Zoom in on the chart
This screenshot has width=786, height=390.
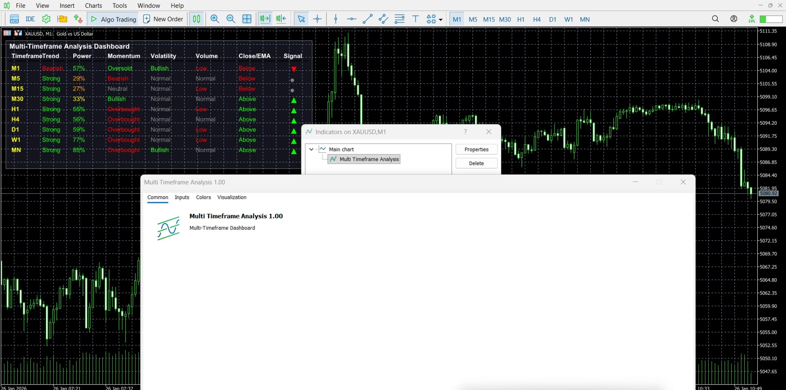tap(215, 19)
